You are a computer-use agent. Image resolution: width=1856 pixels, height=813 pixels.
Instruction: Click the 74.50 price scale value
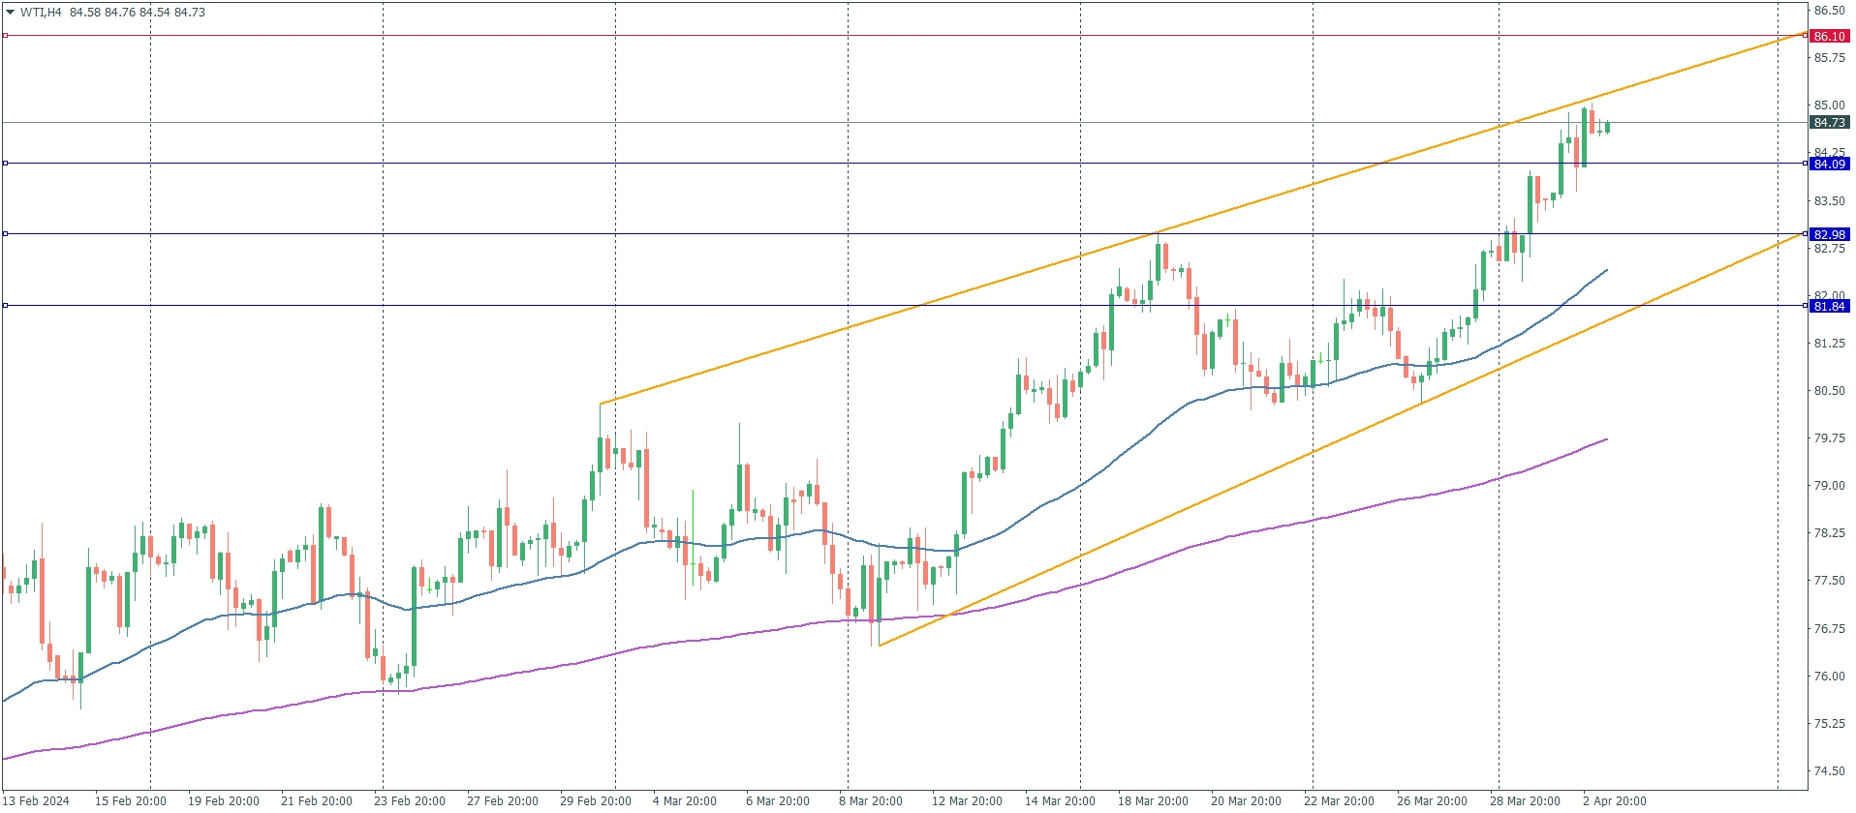1829,771
